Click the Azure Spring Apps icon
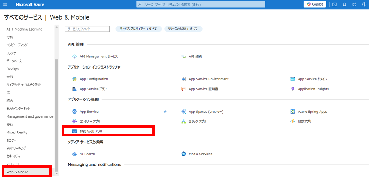The width and height of the screenshot is (369, 178). [293, 112]
